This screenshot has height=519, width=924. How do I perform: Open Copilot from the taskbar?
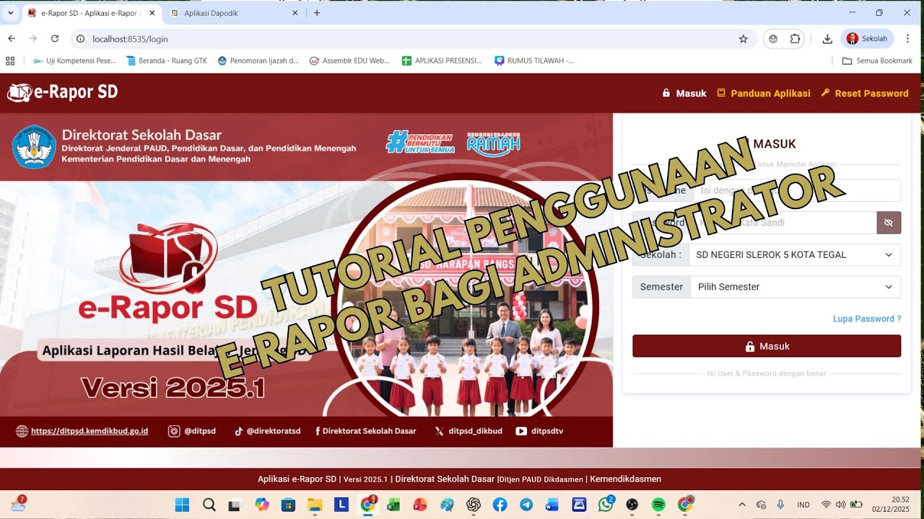point(262,505)
